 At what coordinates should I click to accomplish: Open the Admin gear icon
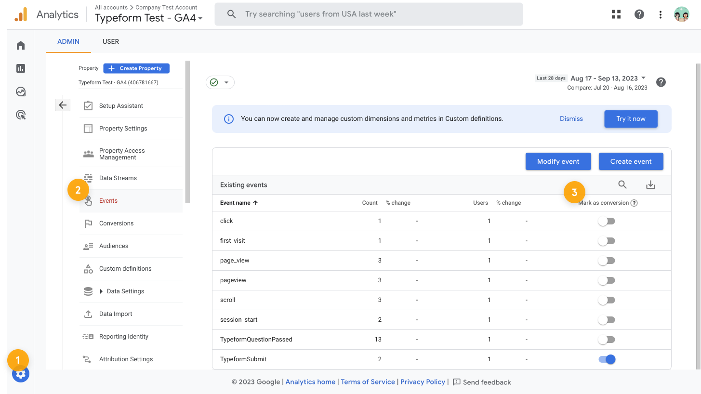coord(21,374)
